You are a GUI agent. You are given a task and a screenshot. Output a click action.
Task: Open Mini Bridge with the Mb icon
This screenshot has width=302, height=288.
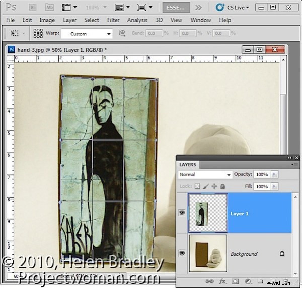tap(50, 8)
